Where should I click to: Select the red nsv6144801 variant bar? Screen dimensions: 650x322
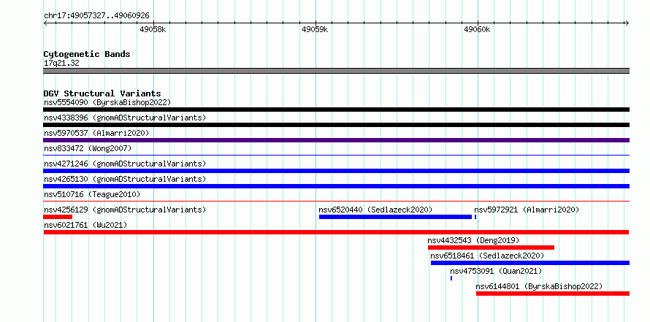pos(553,294)
